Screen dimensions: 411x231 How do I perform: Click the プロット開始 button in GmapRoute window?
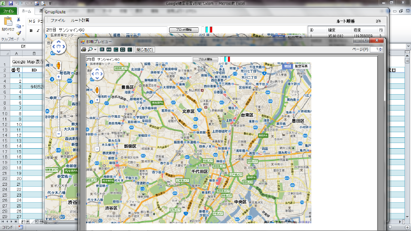pos(183,30)
